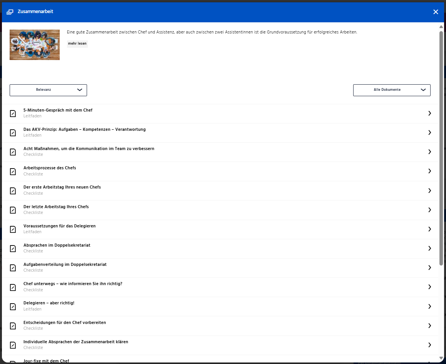The image size is (446, 364).
Task: Click the document icon next to Das AKV-Prinzip
Action: tap(13, 133)
